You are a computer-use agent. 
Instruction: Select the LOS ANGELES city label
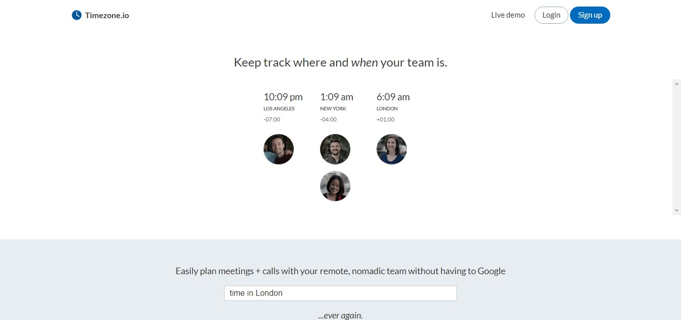tap(279, 109)
